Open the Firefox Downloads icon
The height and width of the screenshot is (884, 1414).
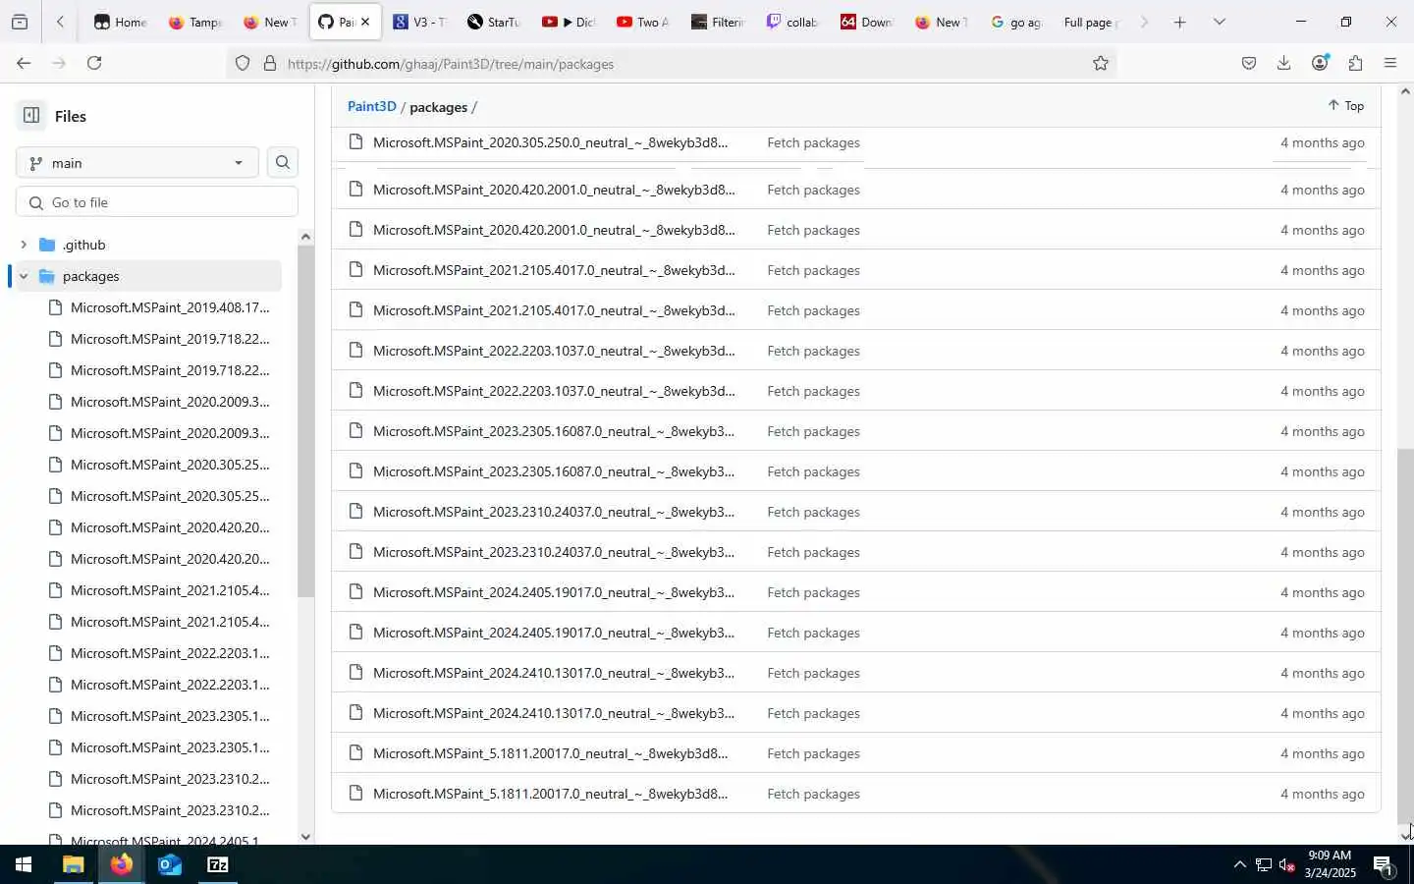click(x=1283, y=63)
